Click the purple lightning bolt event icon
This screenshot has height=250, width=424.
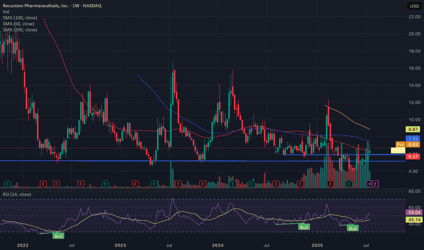(x=369, y=184)
